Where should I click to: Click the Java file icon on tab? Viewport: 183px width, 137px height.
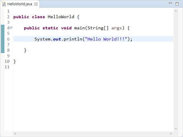coord(4,4)
